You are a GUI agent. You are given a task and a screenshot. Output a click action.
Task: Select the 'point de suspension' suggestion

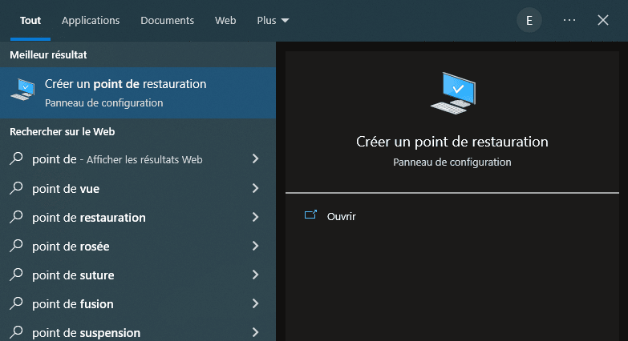point(138,331)
